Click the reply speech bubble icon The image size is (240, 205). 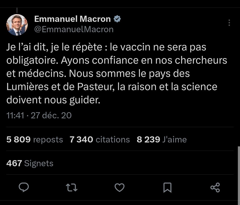click(24, 187)
